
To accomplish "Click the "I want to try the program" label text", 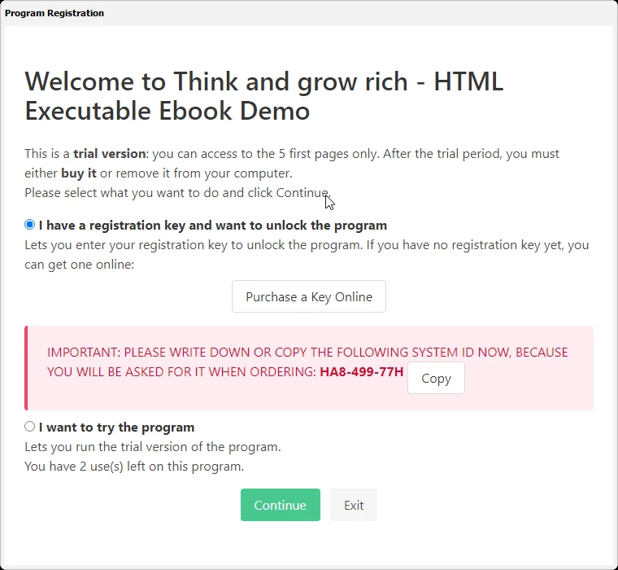I will click(x=116, y=427).
